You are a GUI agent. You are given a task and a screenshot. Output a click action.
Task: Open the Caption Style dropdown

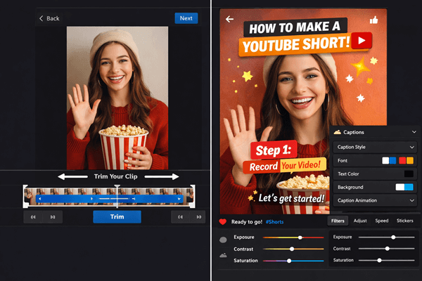[413, 147]
